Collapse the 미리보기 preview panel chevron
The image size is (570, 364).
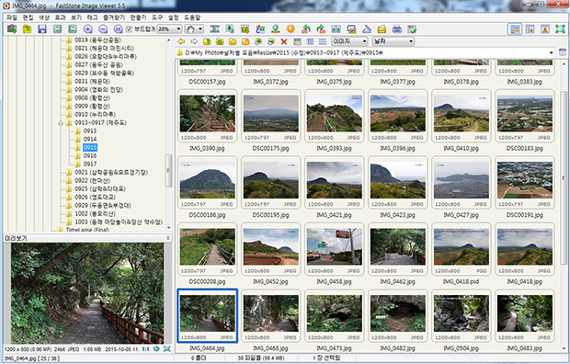(168, 238)
